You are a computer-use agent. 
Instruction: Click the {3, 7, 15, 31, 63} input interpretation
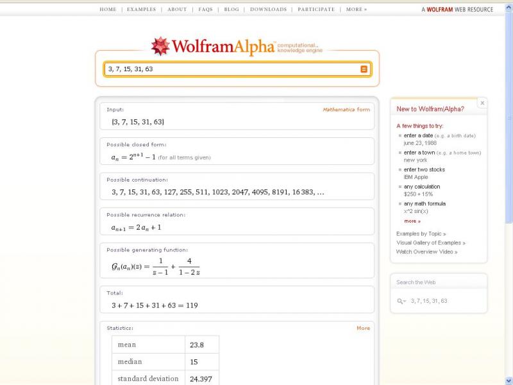(x=138, y=122)
